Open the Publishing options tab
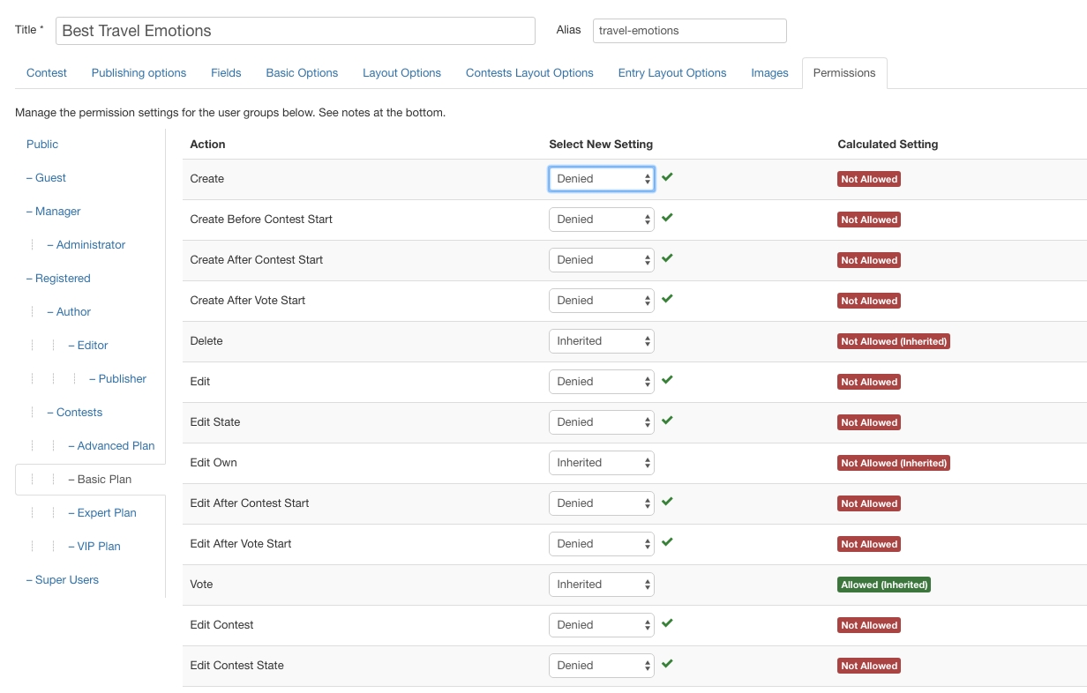Screen dimensions: 1087x693 coord(139,73)
